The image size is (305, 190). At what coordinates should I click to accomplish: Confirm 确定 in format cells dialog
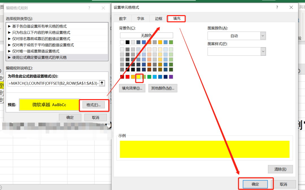[255, 184]
